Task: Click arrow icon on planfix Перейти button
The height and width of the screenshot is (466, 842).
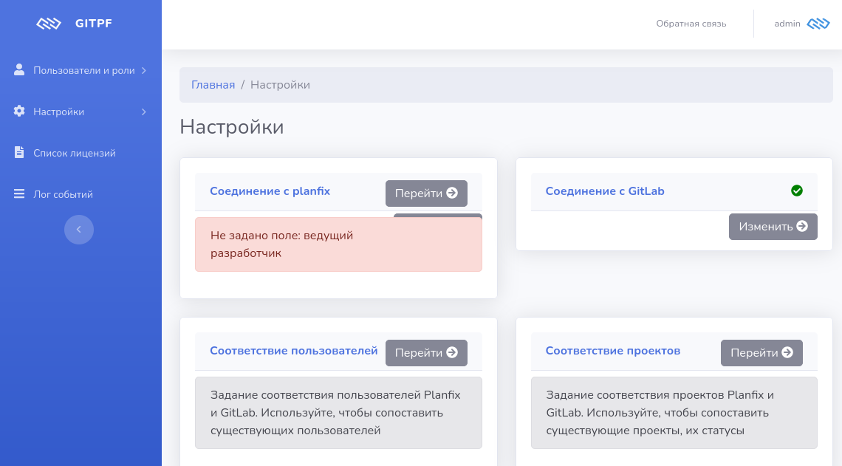Action: click(452, 193)
